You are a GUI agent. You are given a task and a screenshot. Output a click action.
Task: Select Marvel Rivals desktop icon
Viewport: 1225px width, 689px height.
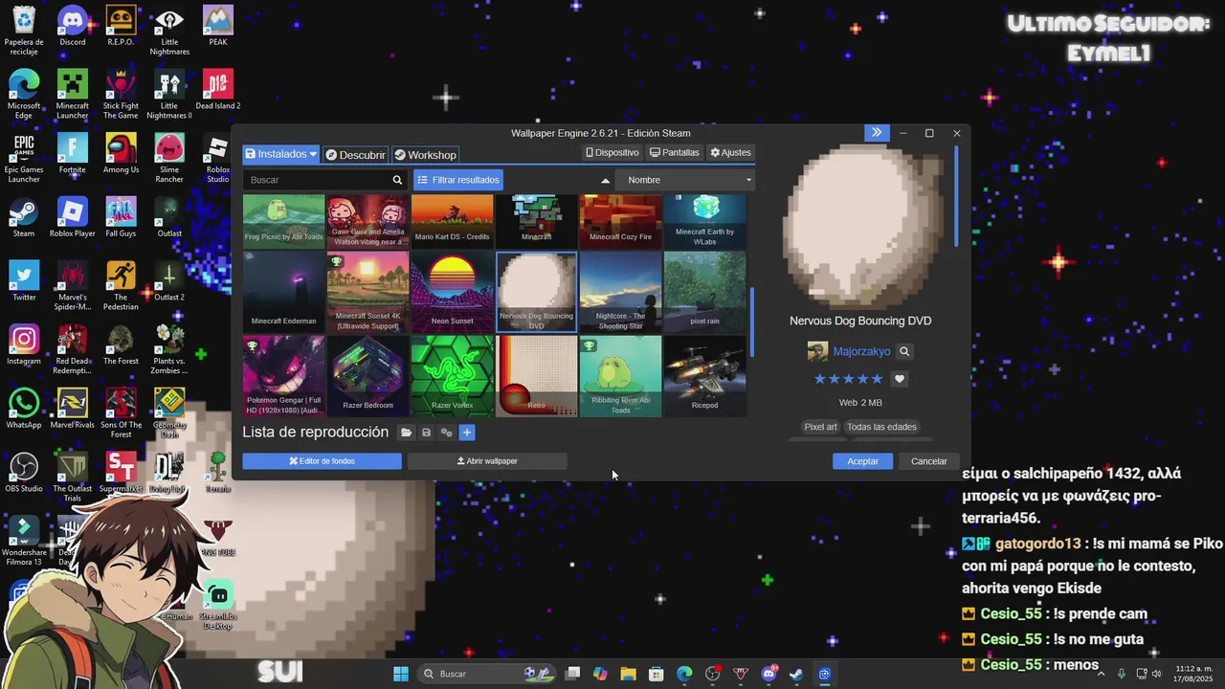click(x=73, y=409)
